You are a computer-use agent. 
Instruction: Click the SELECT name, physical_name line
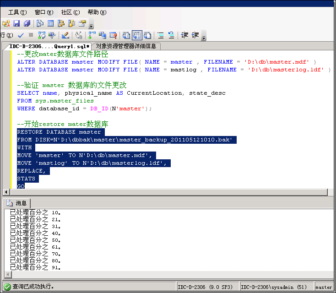(x=121, y=93)
